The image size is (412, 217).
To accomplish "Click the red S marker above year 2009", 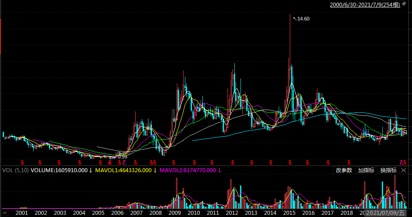I will click(174, 163).
